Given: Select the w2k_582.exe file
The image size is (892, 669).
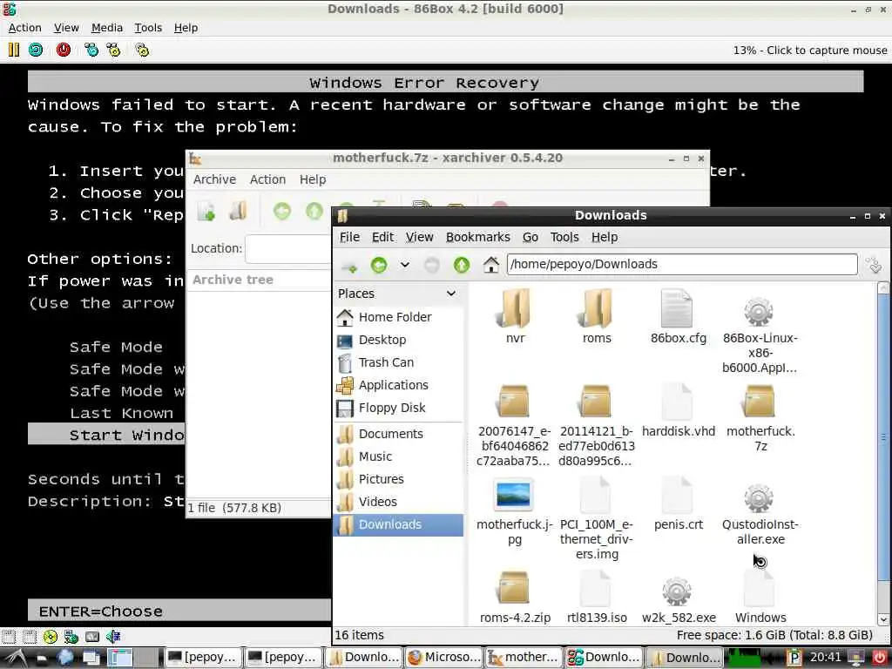Looking at the screenshot, I should click(679, 600).
